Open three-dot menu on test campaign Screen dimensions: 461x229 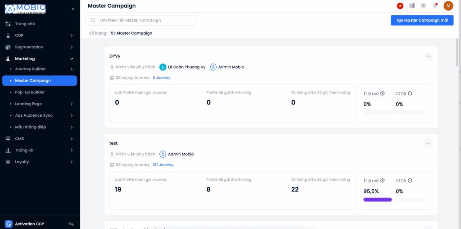[429, 143]
